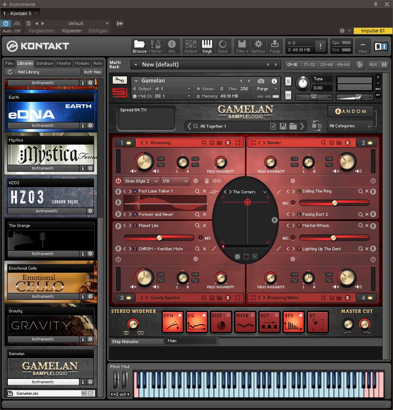The width and height of the screenshot is (393, 410).
Task: Delete the Siren Style 2 step animator with the trash icon
Action: 207,181
